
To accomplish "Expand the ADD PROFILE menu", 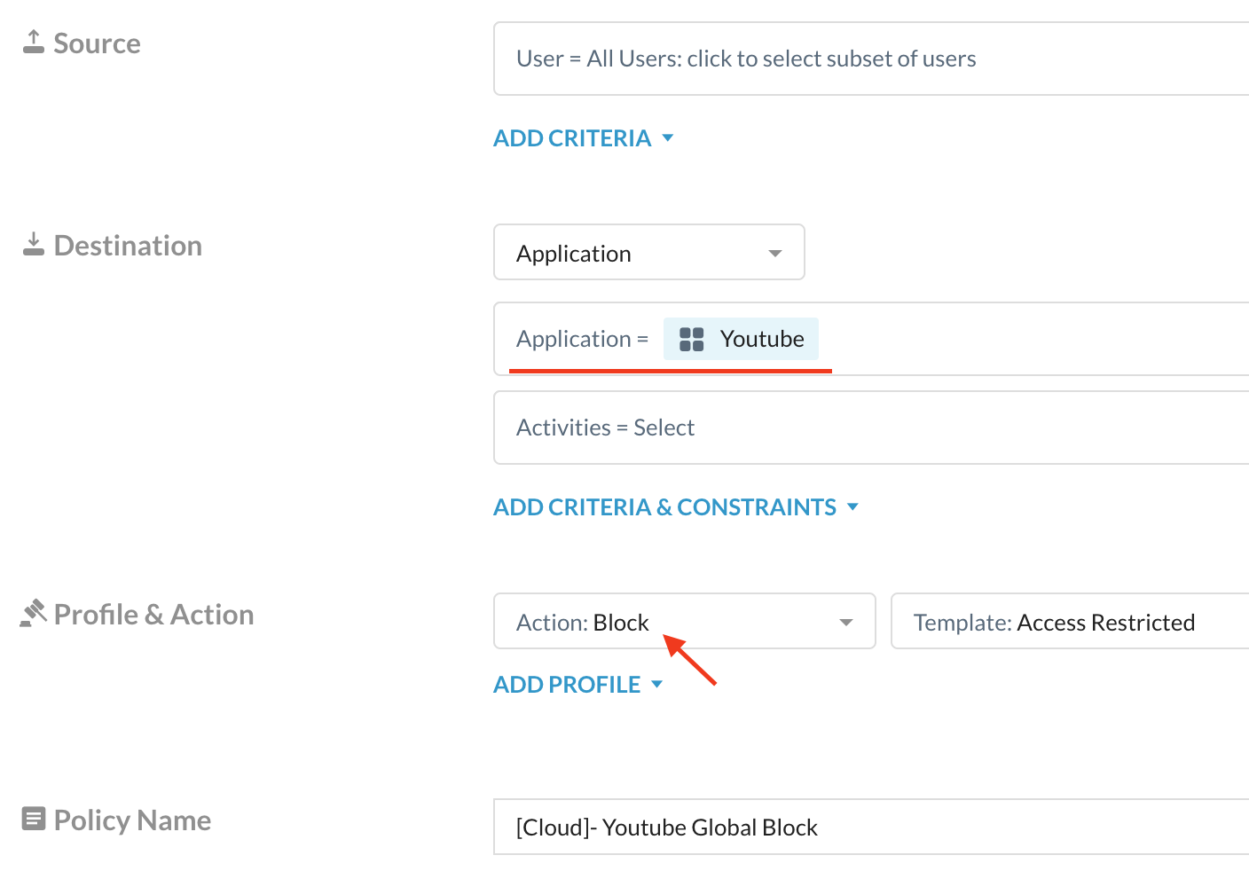I will [578, 685].
